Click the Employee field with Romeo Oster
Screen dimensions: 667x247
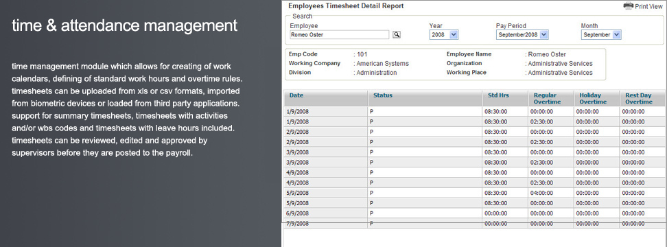coord(340,35)
